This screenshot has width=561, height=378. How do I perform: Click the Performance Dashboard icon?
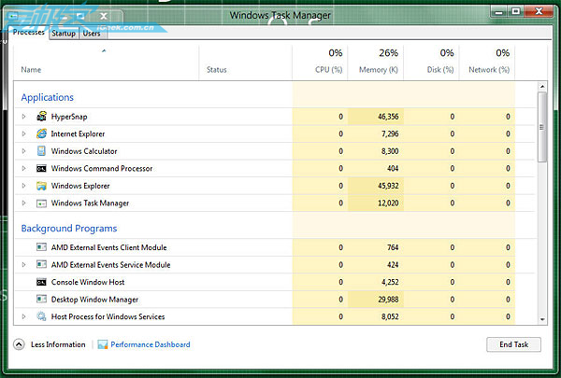[103, 344]
